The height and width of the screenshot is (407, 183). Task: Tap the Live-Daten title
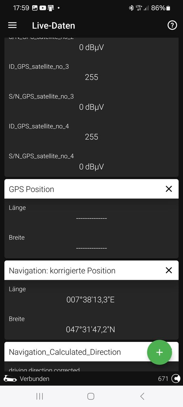tap(54, 25)
